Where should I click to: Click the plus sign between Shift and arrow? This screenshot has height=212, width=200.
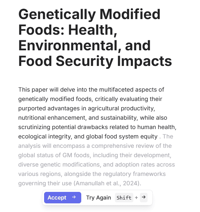[x=136, y=198]
